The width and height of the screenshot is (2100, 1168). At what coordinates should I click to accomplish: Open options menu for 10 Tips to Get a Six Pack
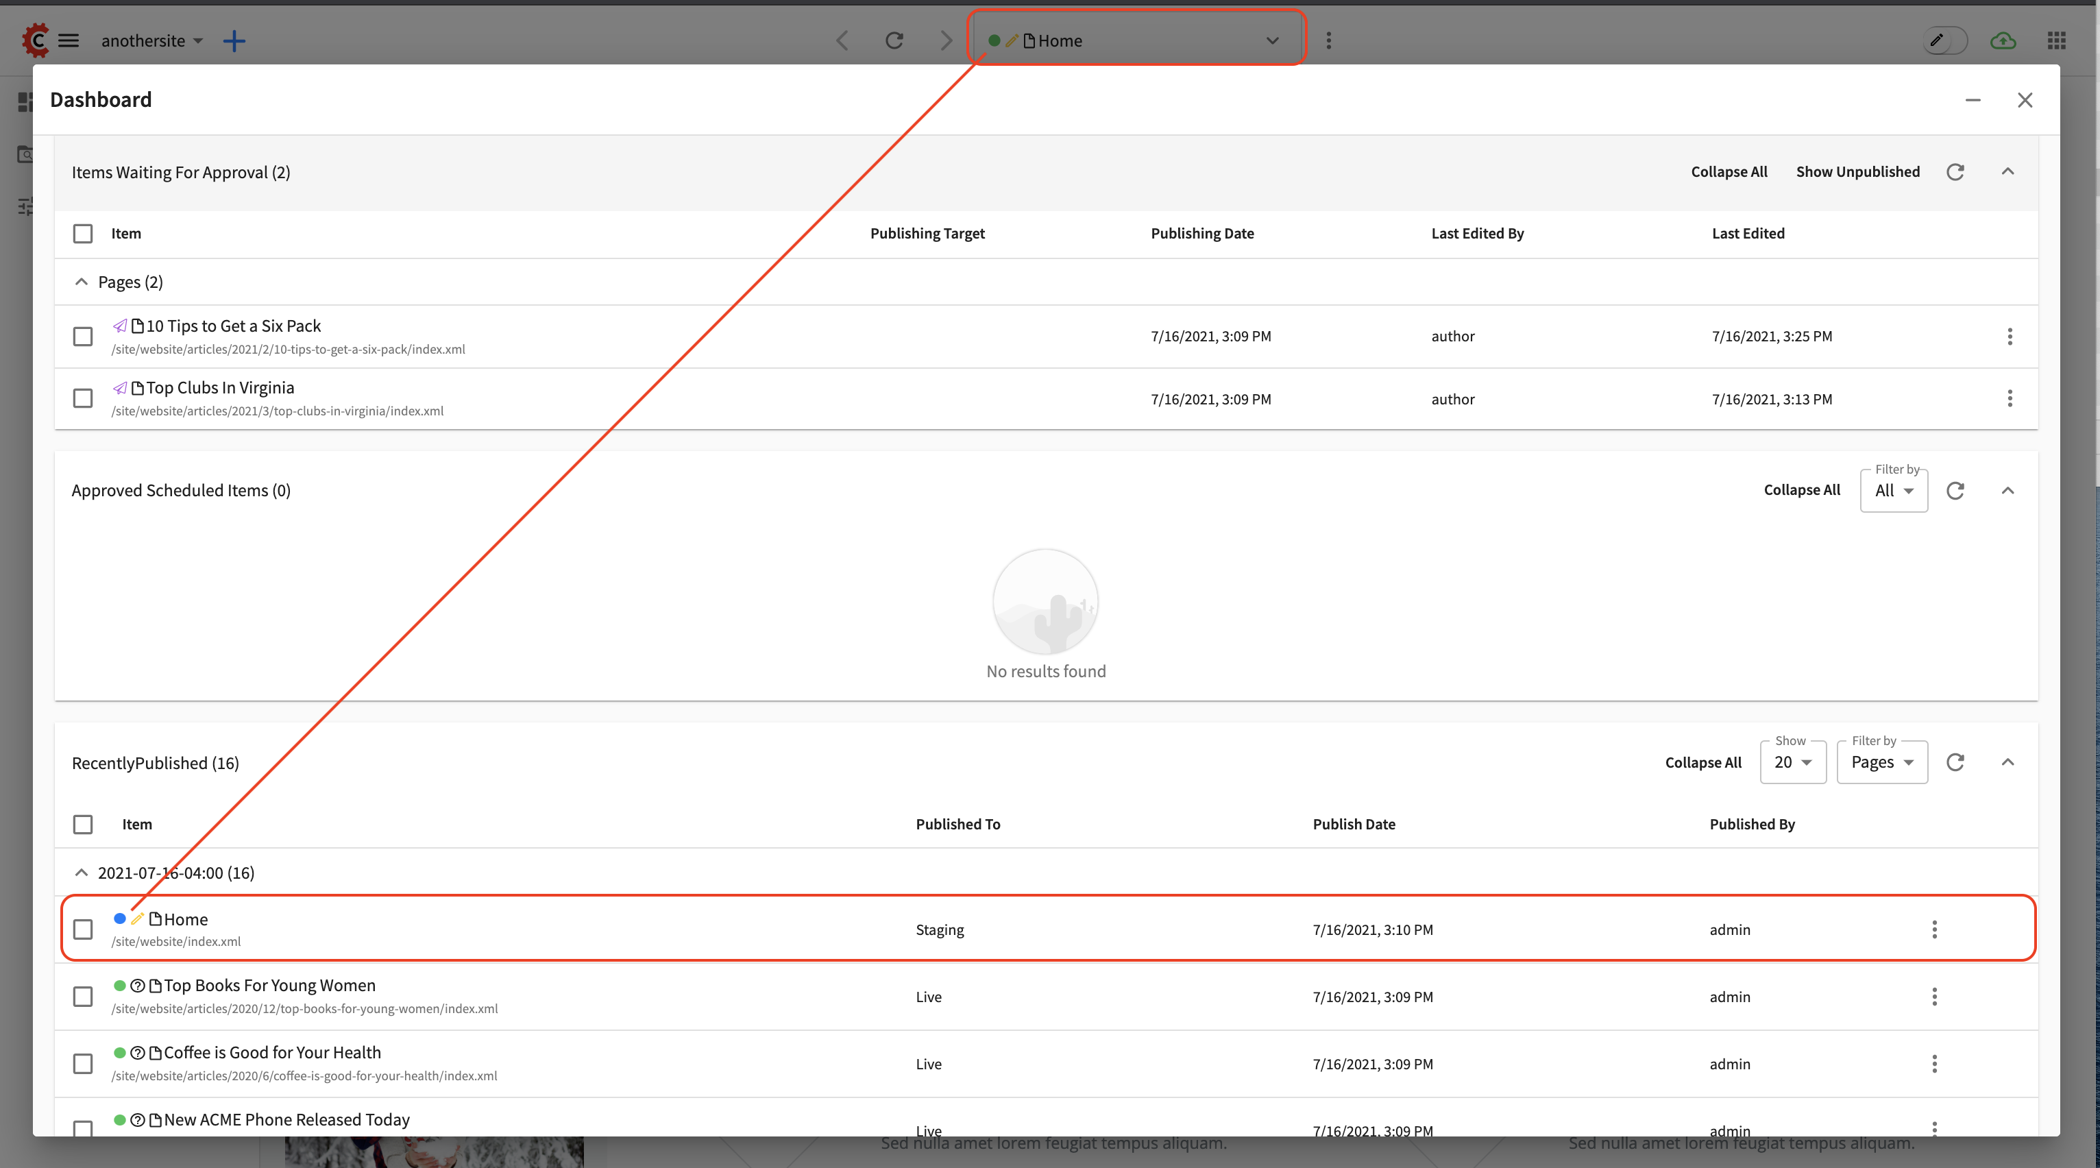point(2010,336)
